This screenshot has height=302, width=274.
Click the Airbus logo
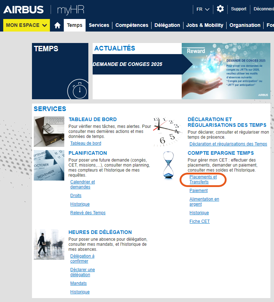[23, 10]
